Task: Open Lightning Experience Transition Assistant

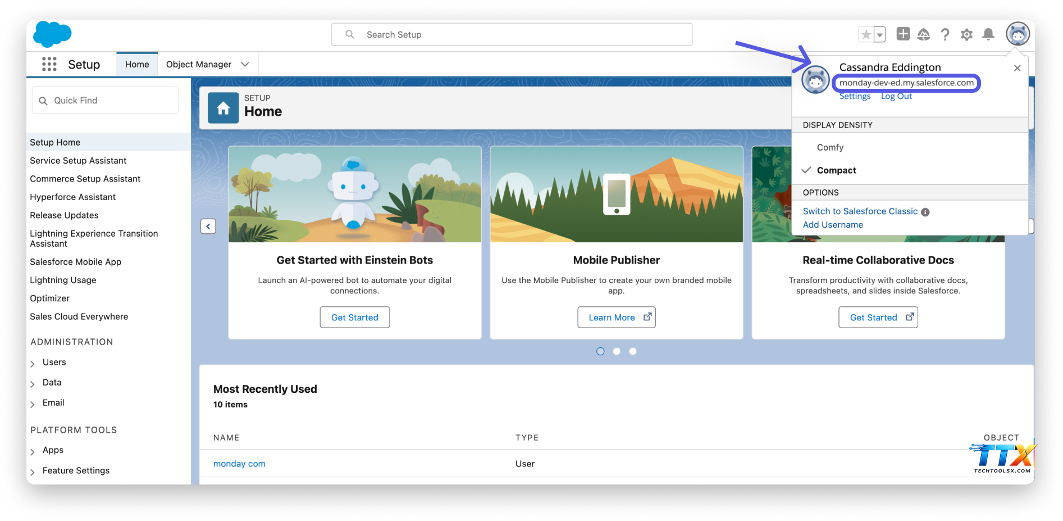Action: pos(94,238)
